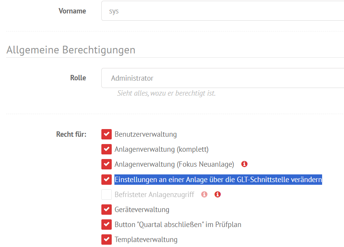Focus the Vorname input field
The width and height of the screenshot is (344, 247).
(x=222, y=11)
